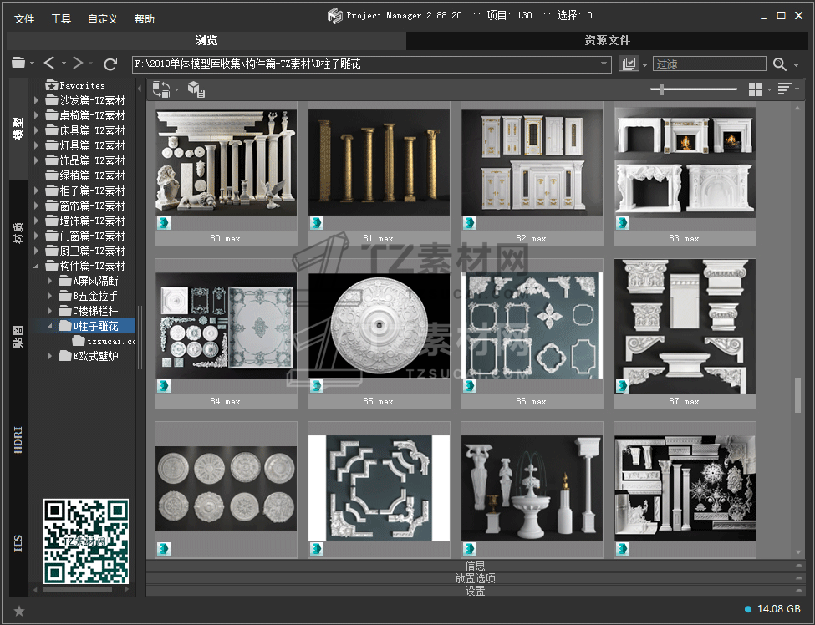
Task: Click the folder icon left of back arrow
Action: tap(18, 64)
